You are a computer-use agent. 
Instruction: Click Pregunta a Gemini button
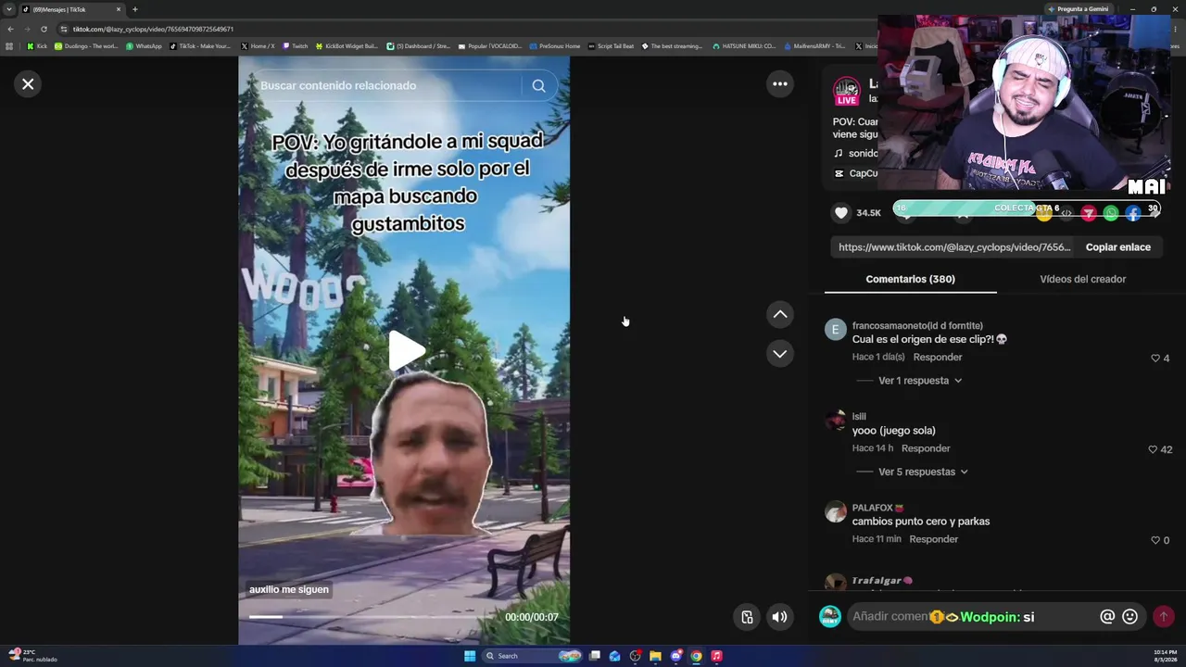coord(1078,9)
